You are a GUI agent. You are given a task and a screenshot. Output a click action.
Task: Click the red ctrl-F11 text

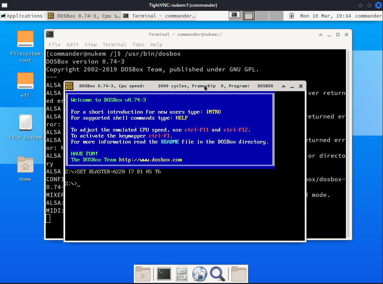point(197,130)
